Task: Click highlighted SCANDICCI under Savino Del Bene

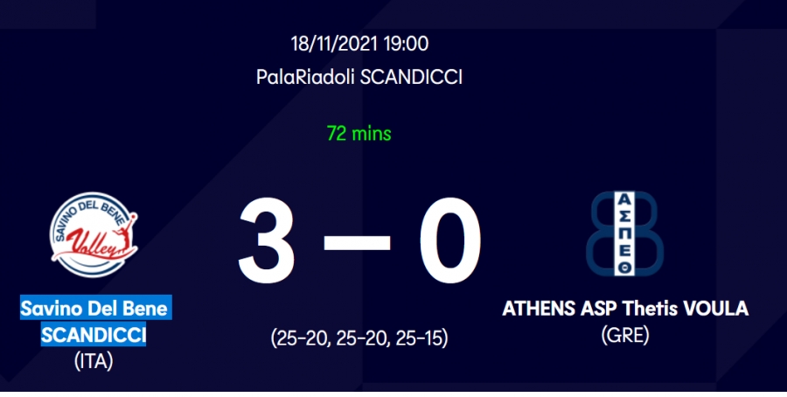Action: 94,335
